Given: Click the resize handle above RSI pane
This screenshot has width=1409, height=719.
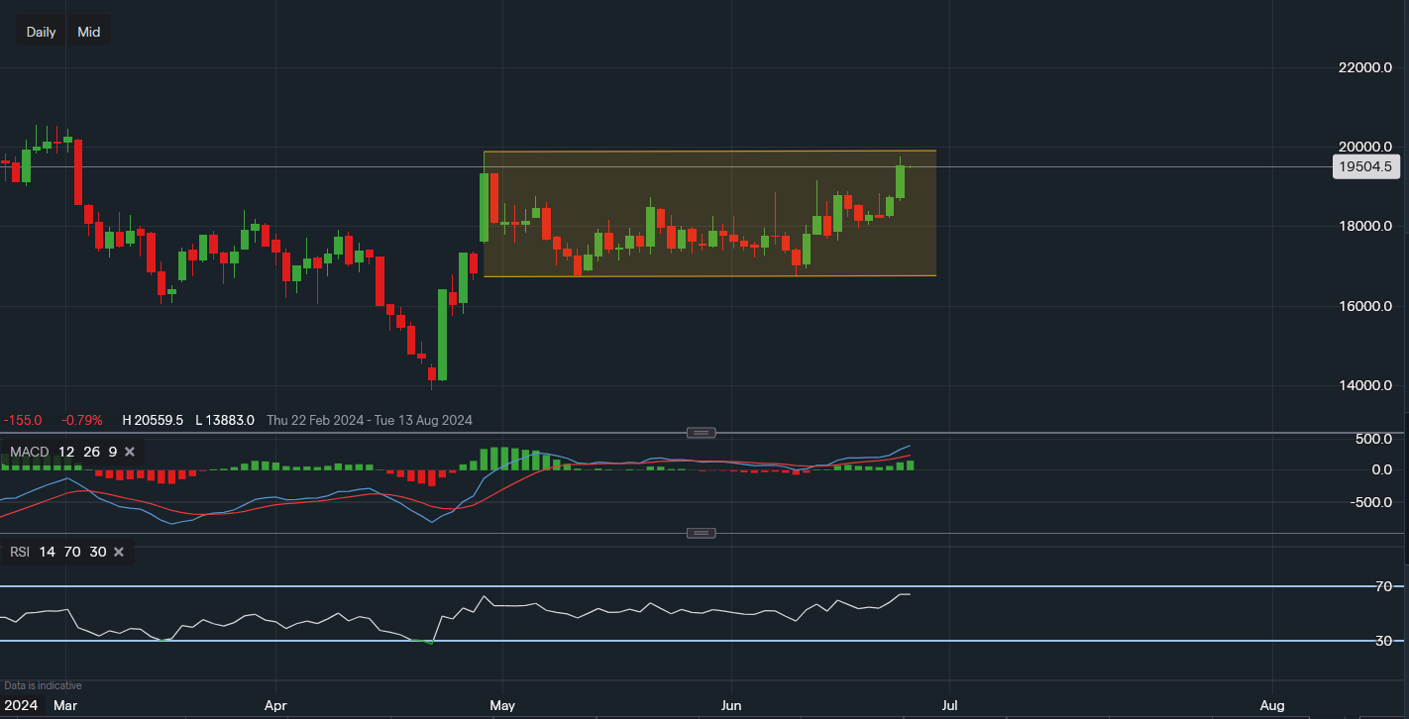Looking at the screenshot, I should click(x=701, y=533).
